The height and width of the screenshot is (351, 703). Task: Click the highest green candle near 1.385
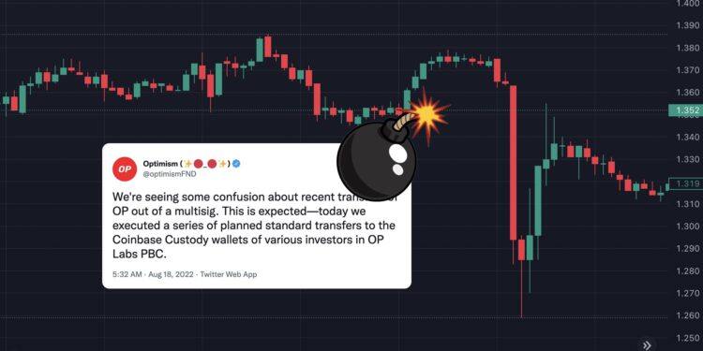260,51
